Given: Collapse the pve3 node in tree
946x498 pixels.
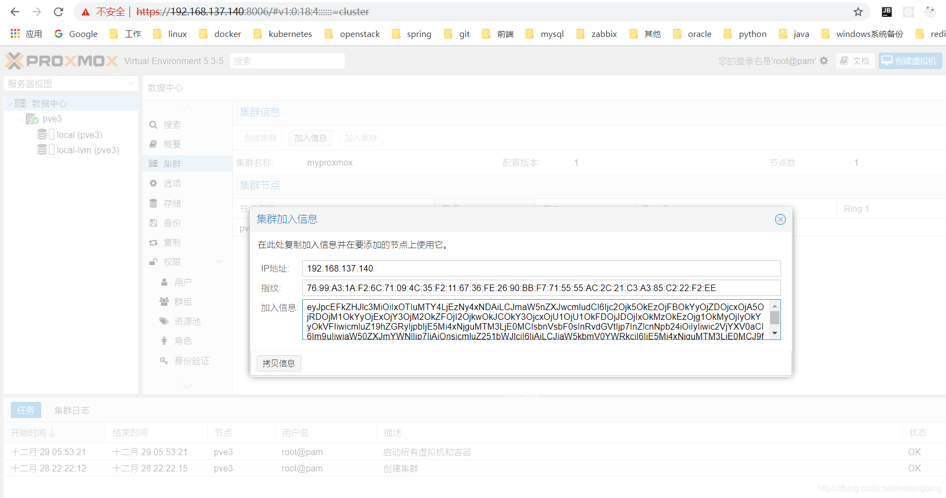Looking at the screenshot, I should point(22,118).
